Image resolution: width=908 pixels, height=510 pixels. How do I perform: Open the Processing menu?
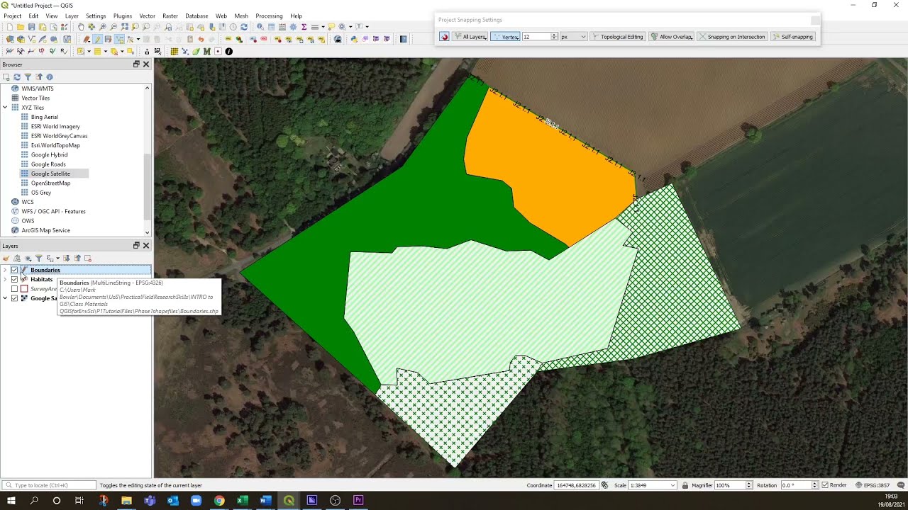click(269, 16)
